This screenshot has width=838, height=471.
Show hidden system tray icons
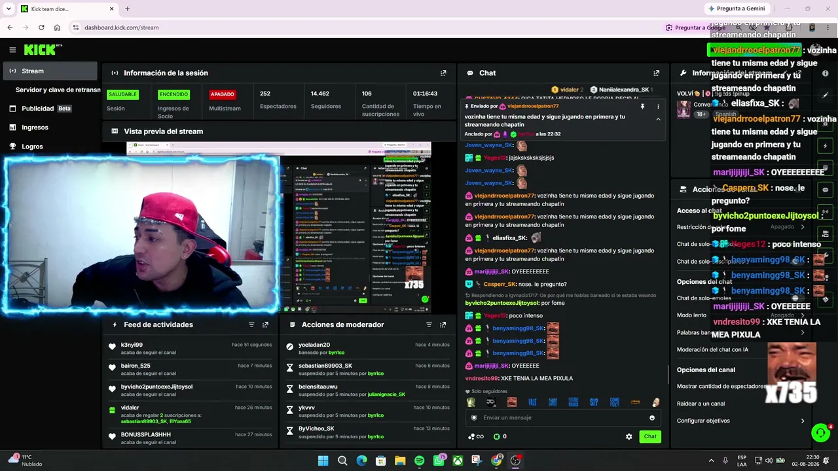712,461
